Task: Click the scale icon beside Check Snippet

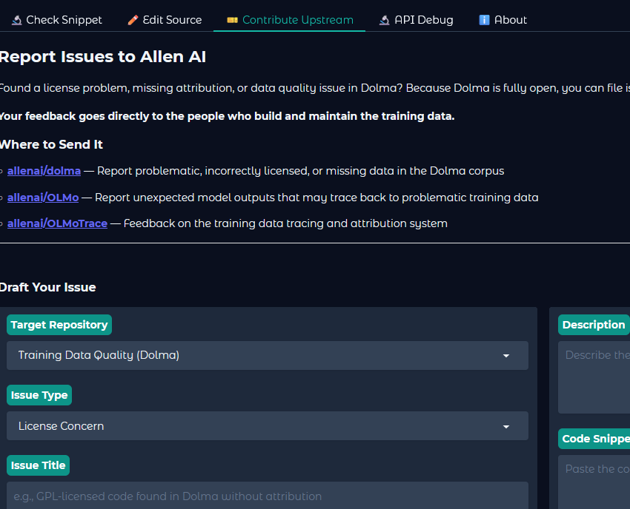Action: (x=16, y=19)
